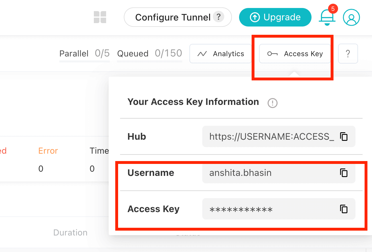Click the Analytics graph icon
Screen dimensions: 372x252
(x=202, y=53)
